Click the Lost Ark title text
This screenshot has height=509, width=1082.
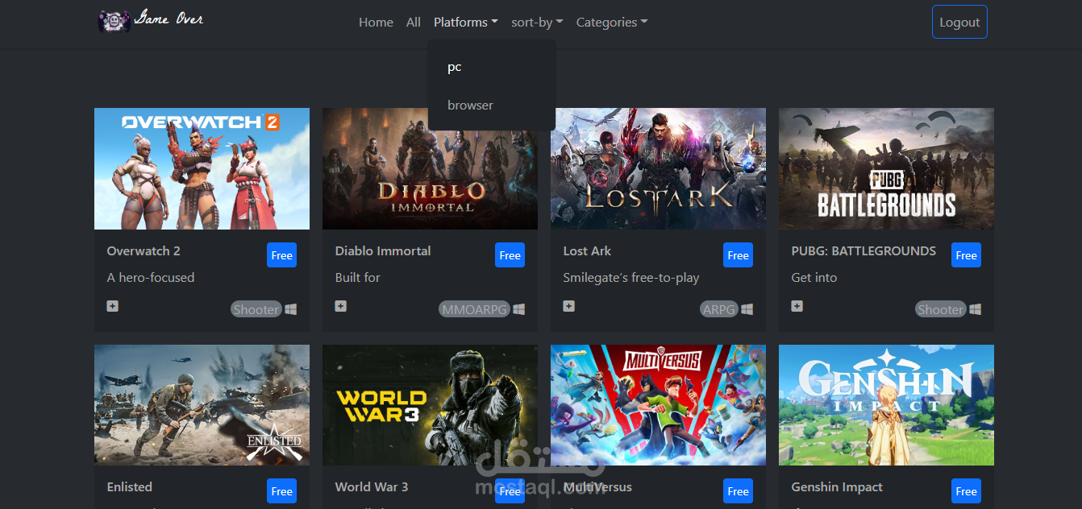[587, 251]
